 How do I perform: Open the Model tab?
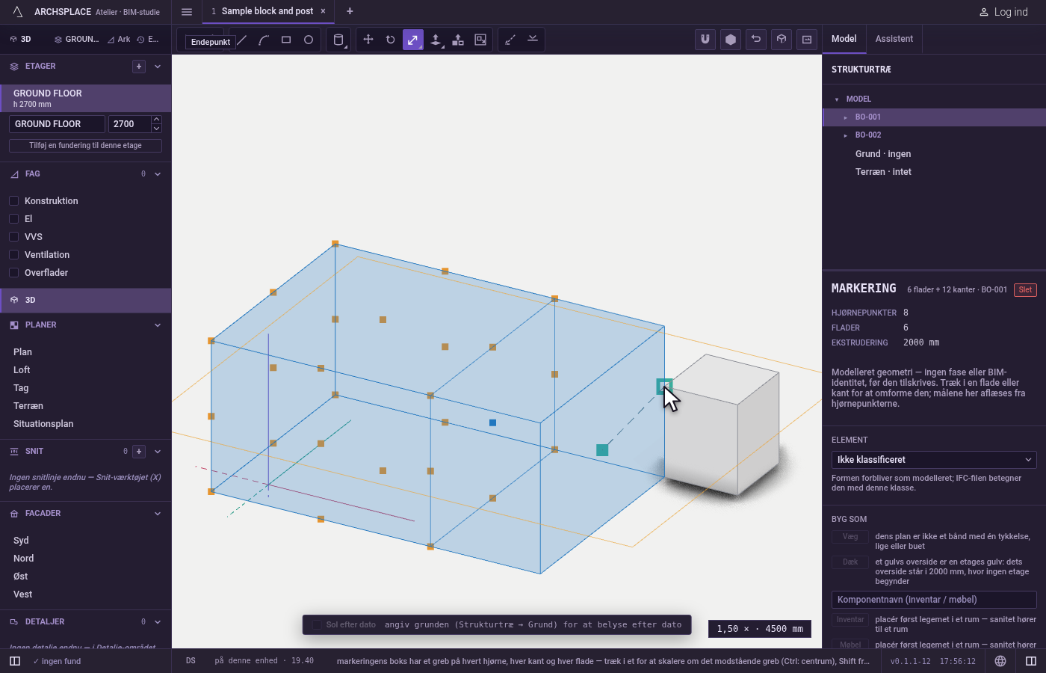click(x=844, y=39)
